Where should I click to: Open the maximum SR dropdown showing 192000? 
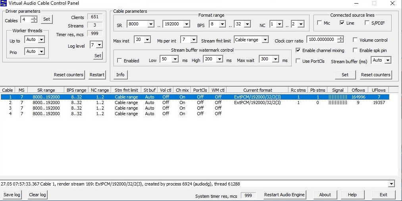187,24
